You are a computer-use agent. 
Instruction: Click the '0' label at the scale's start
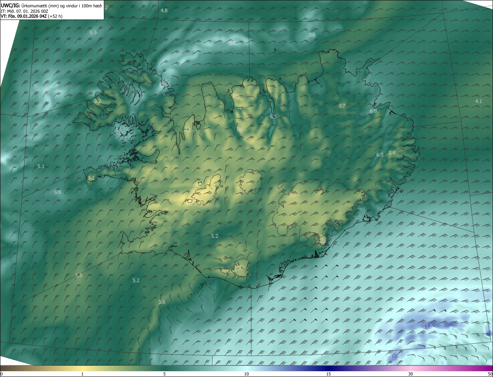(2, 374)
